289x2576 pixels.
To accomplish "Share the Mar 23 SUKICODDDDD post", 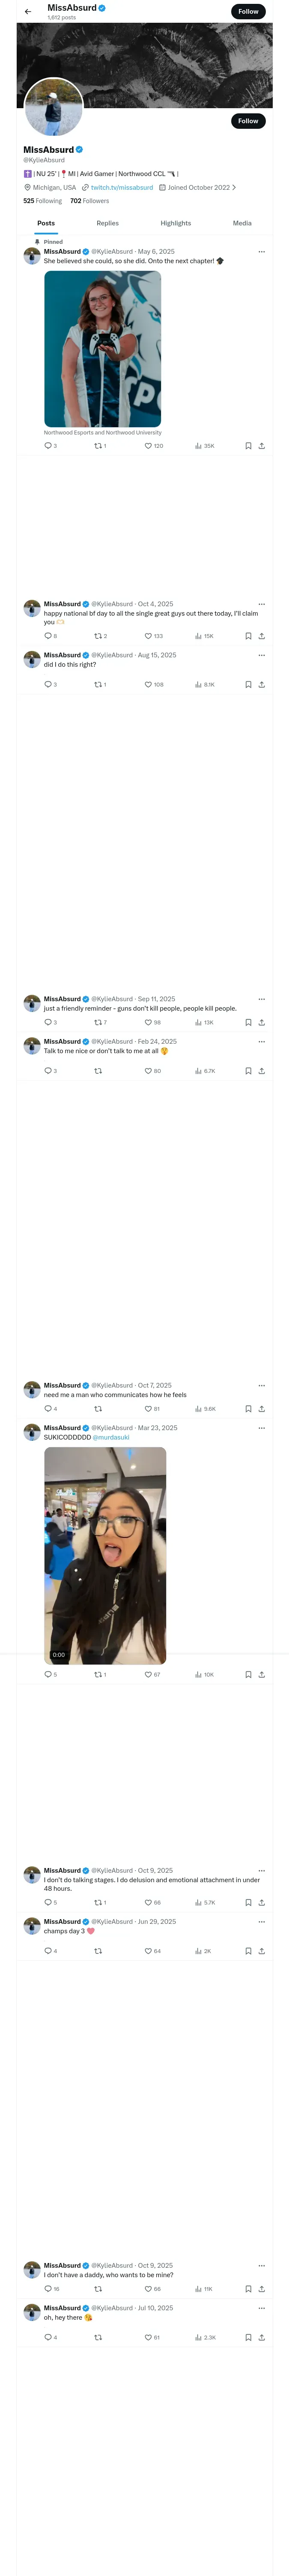I will coord(261,1675).
